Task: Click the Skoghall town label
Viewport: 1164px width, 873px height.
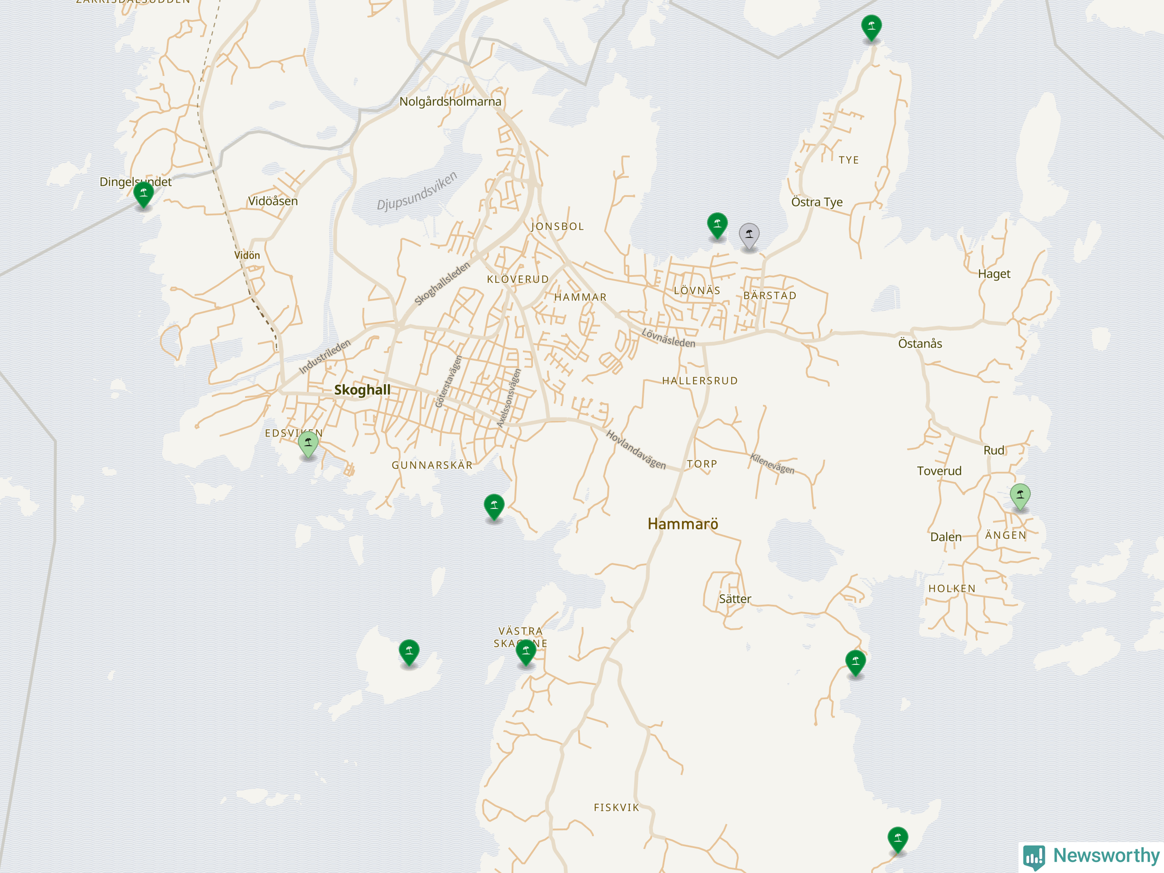Action: tap(362, 390)
